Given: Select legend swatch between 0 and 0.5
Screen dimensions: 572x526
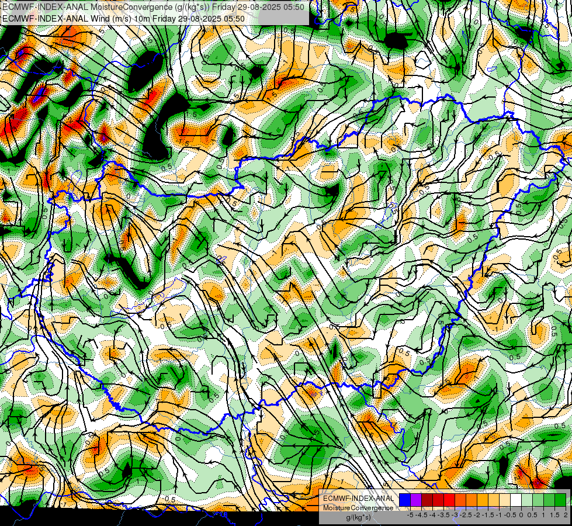Looking at the screenshot, I should tap(527, 500).
